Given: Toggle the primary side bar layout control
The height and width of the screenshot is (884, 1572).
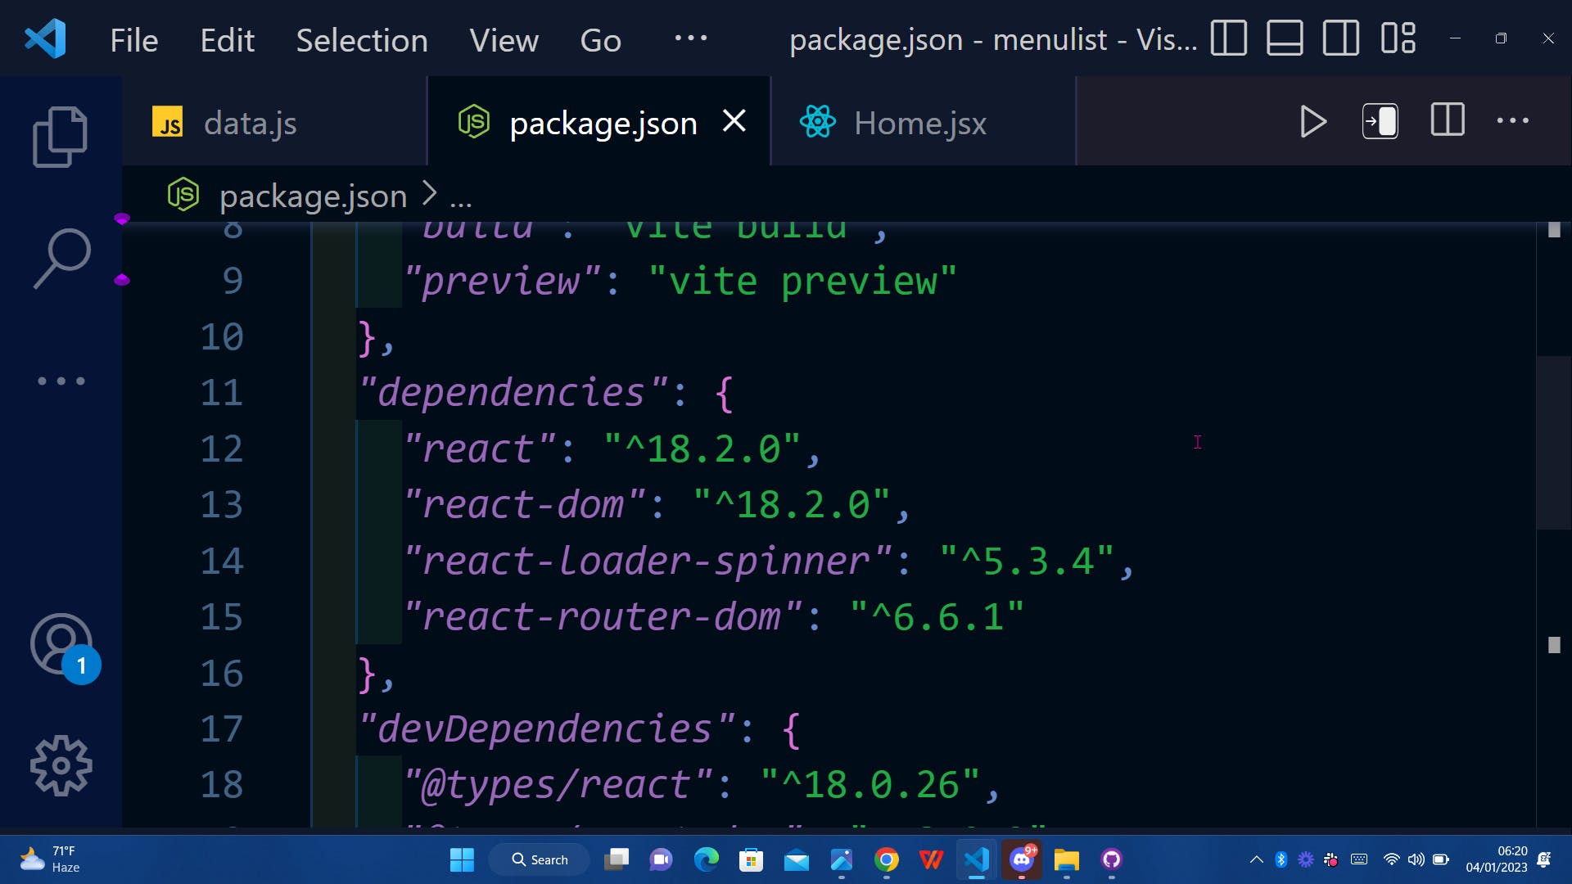Looking at the screenshot, I should point(1229,38).
